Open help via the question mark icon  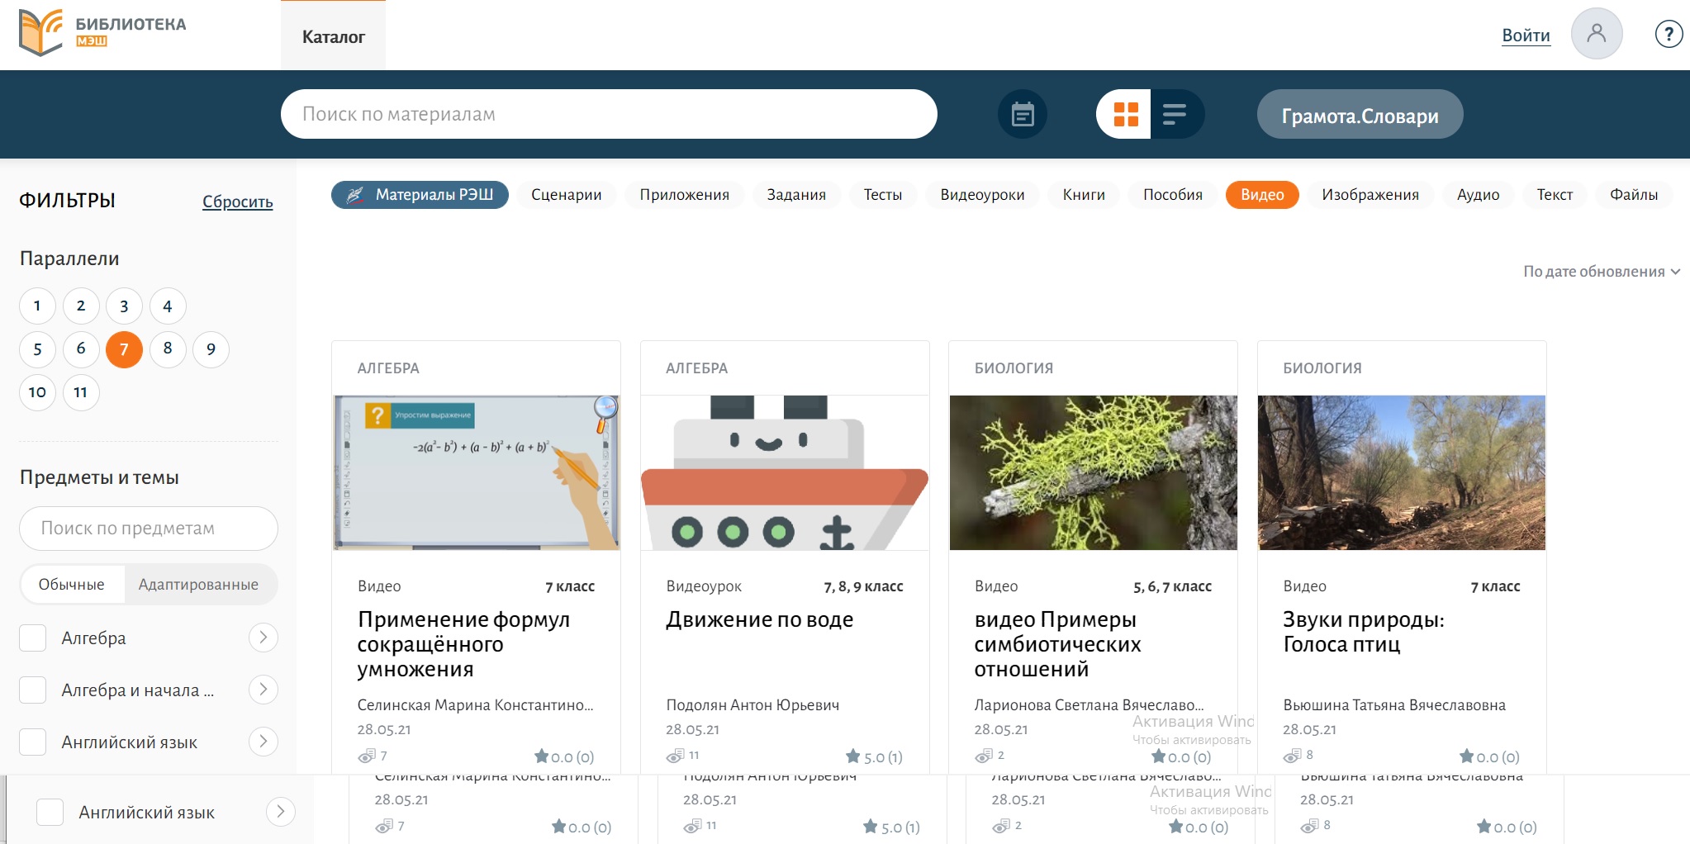pos(1669,34)
